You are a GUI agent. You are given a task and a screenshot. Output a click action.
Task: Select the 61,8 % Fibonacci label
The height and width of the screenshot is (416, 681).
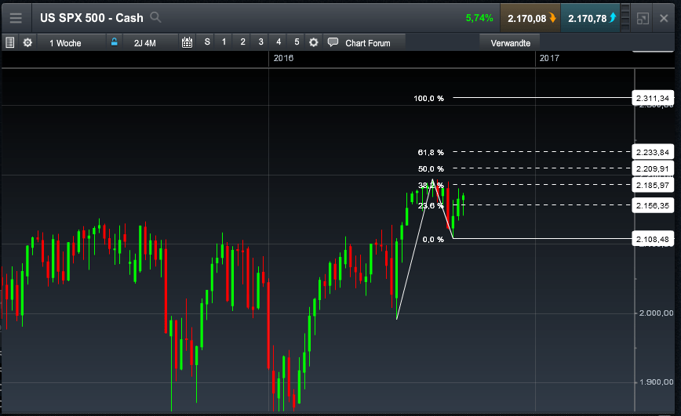[x=431, y=153]
